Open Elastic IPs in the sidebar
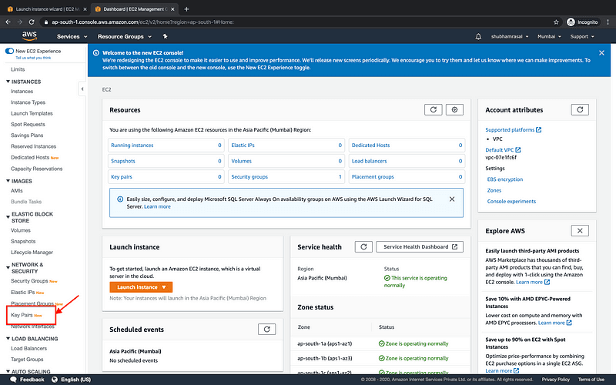Screen dimensions: 616x385 [23, 293]
